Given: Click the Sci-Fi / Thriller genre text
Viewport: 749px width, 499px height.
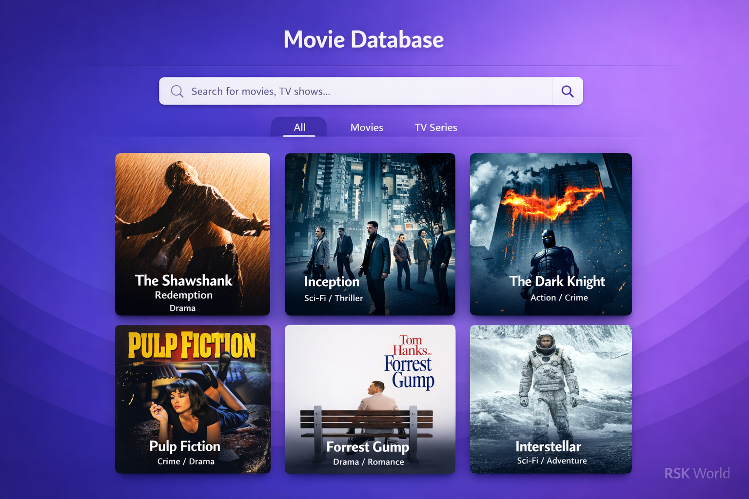Looking at the screenshot, I should click(x=334, y=298).
